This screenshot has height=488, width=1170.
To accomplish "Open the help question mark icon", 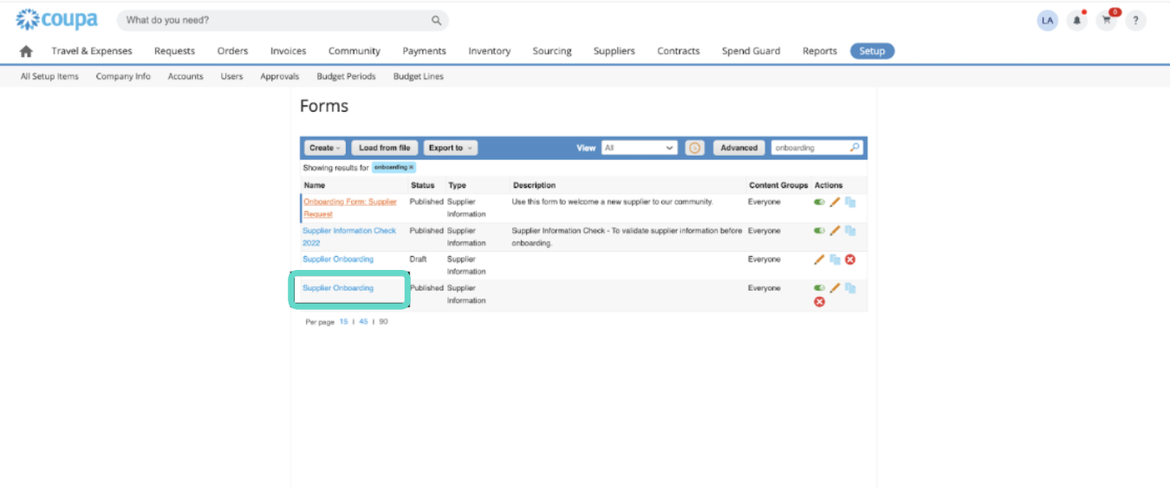I will [1135, 20].
